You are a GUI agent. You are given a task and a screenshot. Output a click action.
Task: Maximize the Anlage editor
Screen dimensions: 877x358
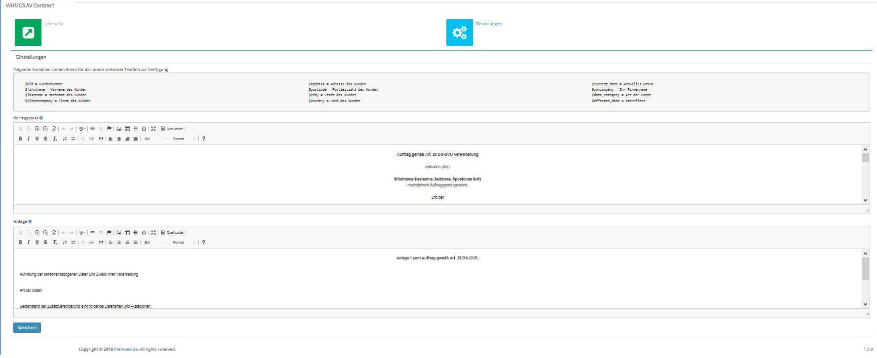(x=153, y=233)
